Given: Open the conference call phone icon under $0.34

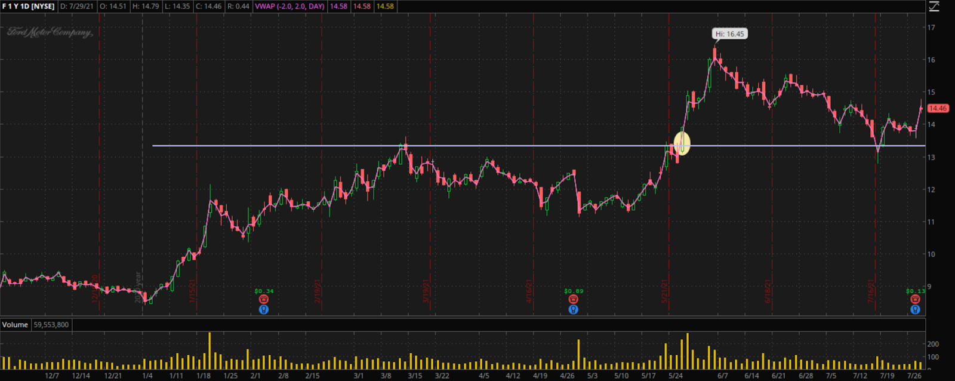Looking at the screenshot, I should [x=264, y=300].
